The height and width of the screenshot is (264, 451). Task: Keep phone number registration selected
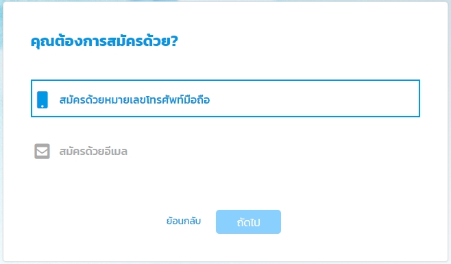225,99
